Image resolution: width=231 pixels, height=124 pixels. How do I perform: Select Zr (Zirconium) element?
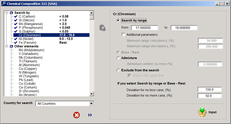point(29,91)
